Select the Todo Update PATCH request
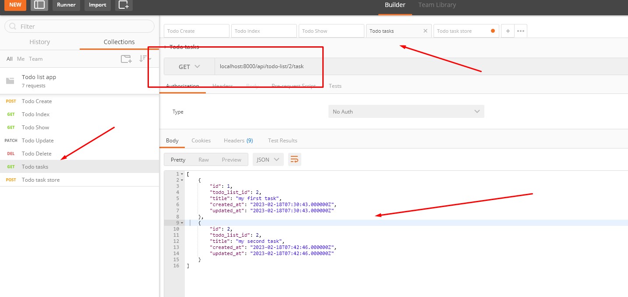The image size is (628, 297). (x=38, y=141)
